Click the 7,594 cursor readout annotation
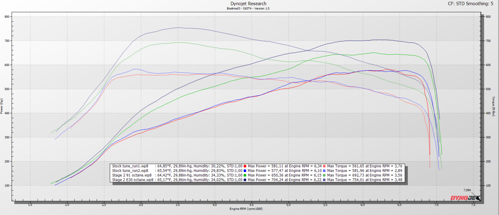499x215 pixels. click(467, 190)
